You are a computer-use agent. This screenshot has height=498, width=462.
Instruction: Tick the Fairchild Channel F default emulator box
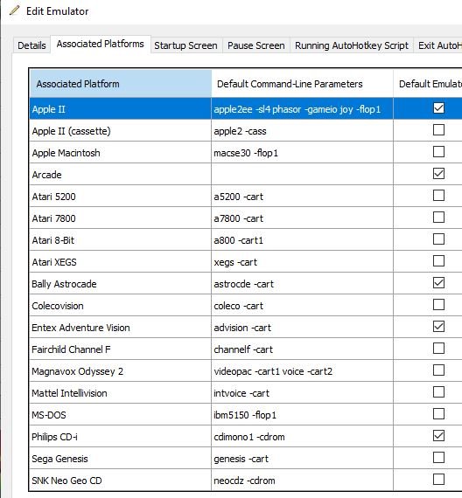coord(438,349)
